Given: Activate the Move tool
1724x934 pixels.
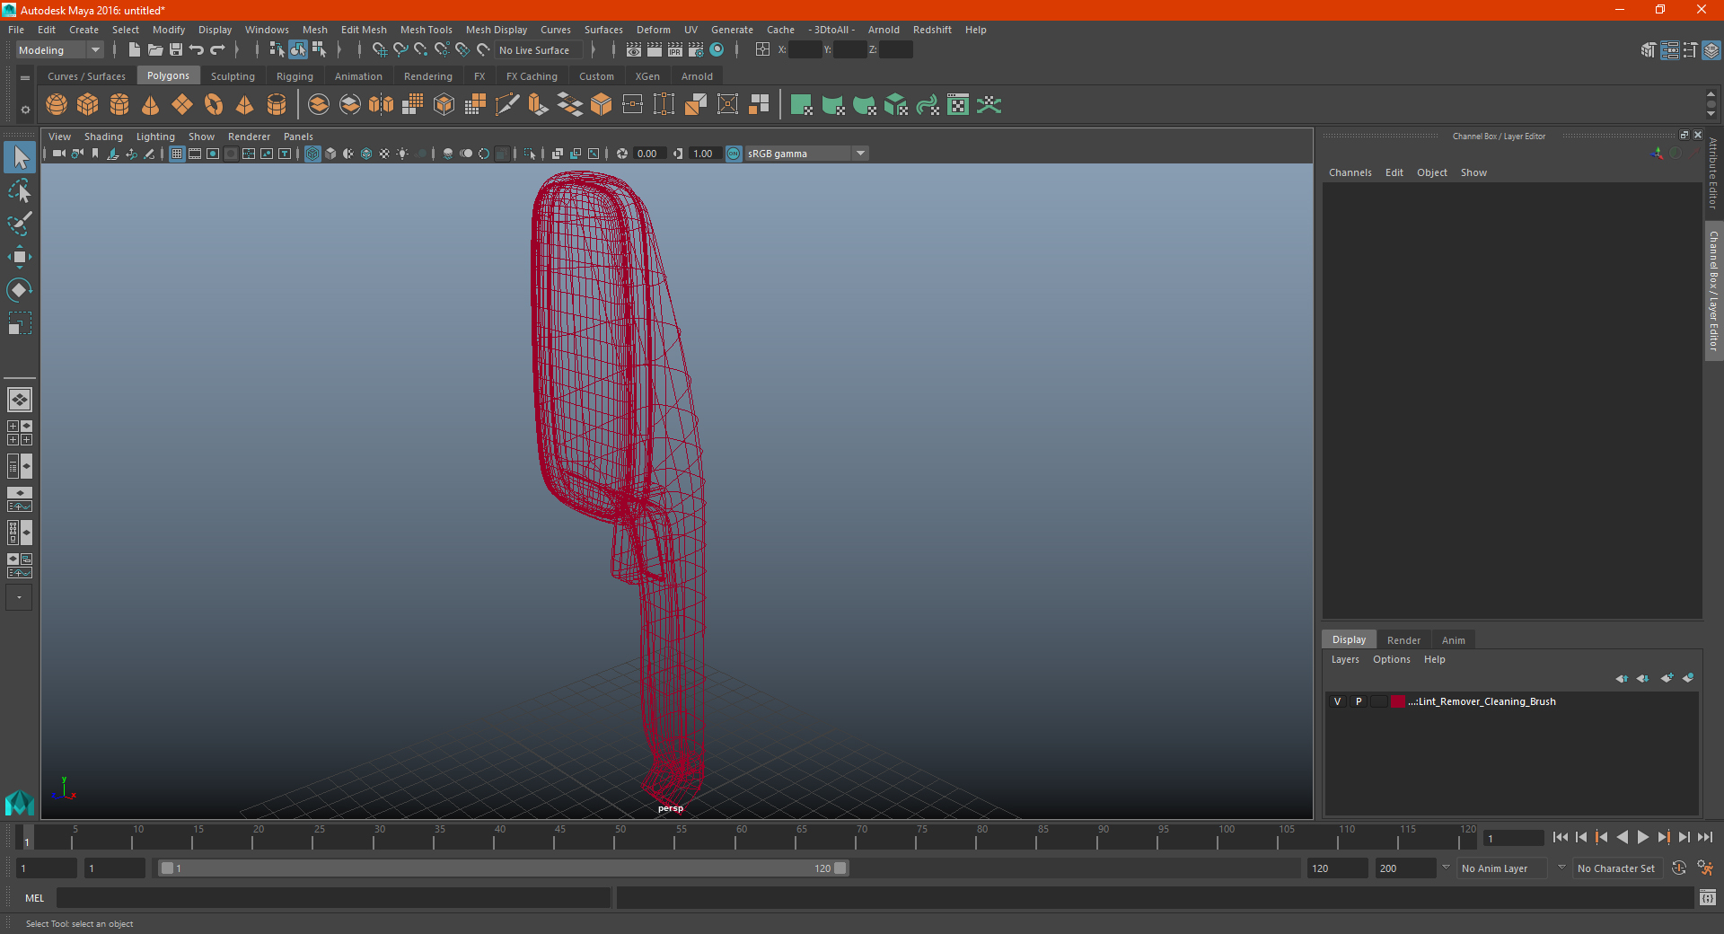Looking at the screenshot, I should 20,257.
